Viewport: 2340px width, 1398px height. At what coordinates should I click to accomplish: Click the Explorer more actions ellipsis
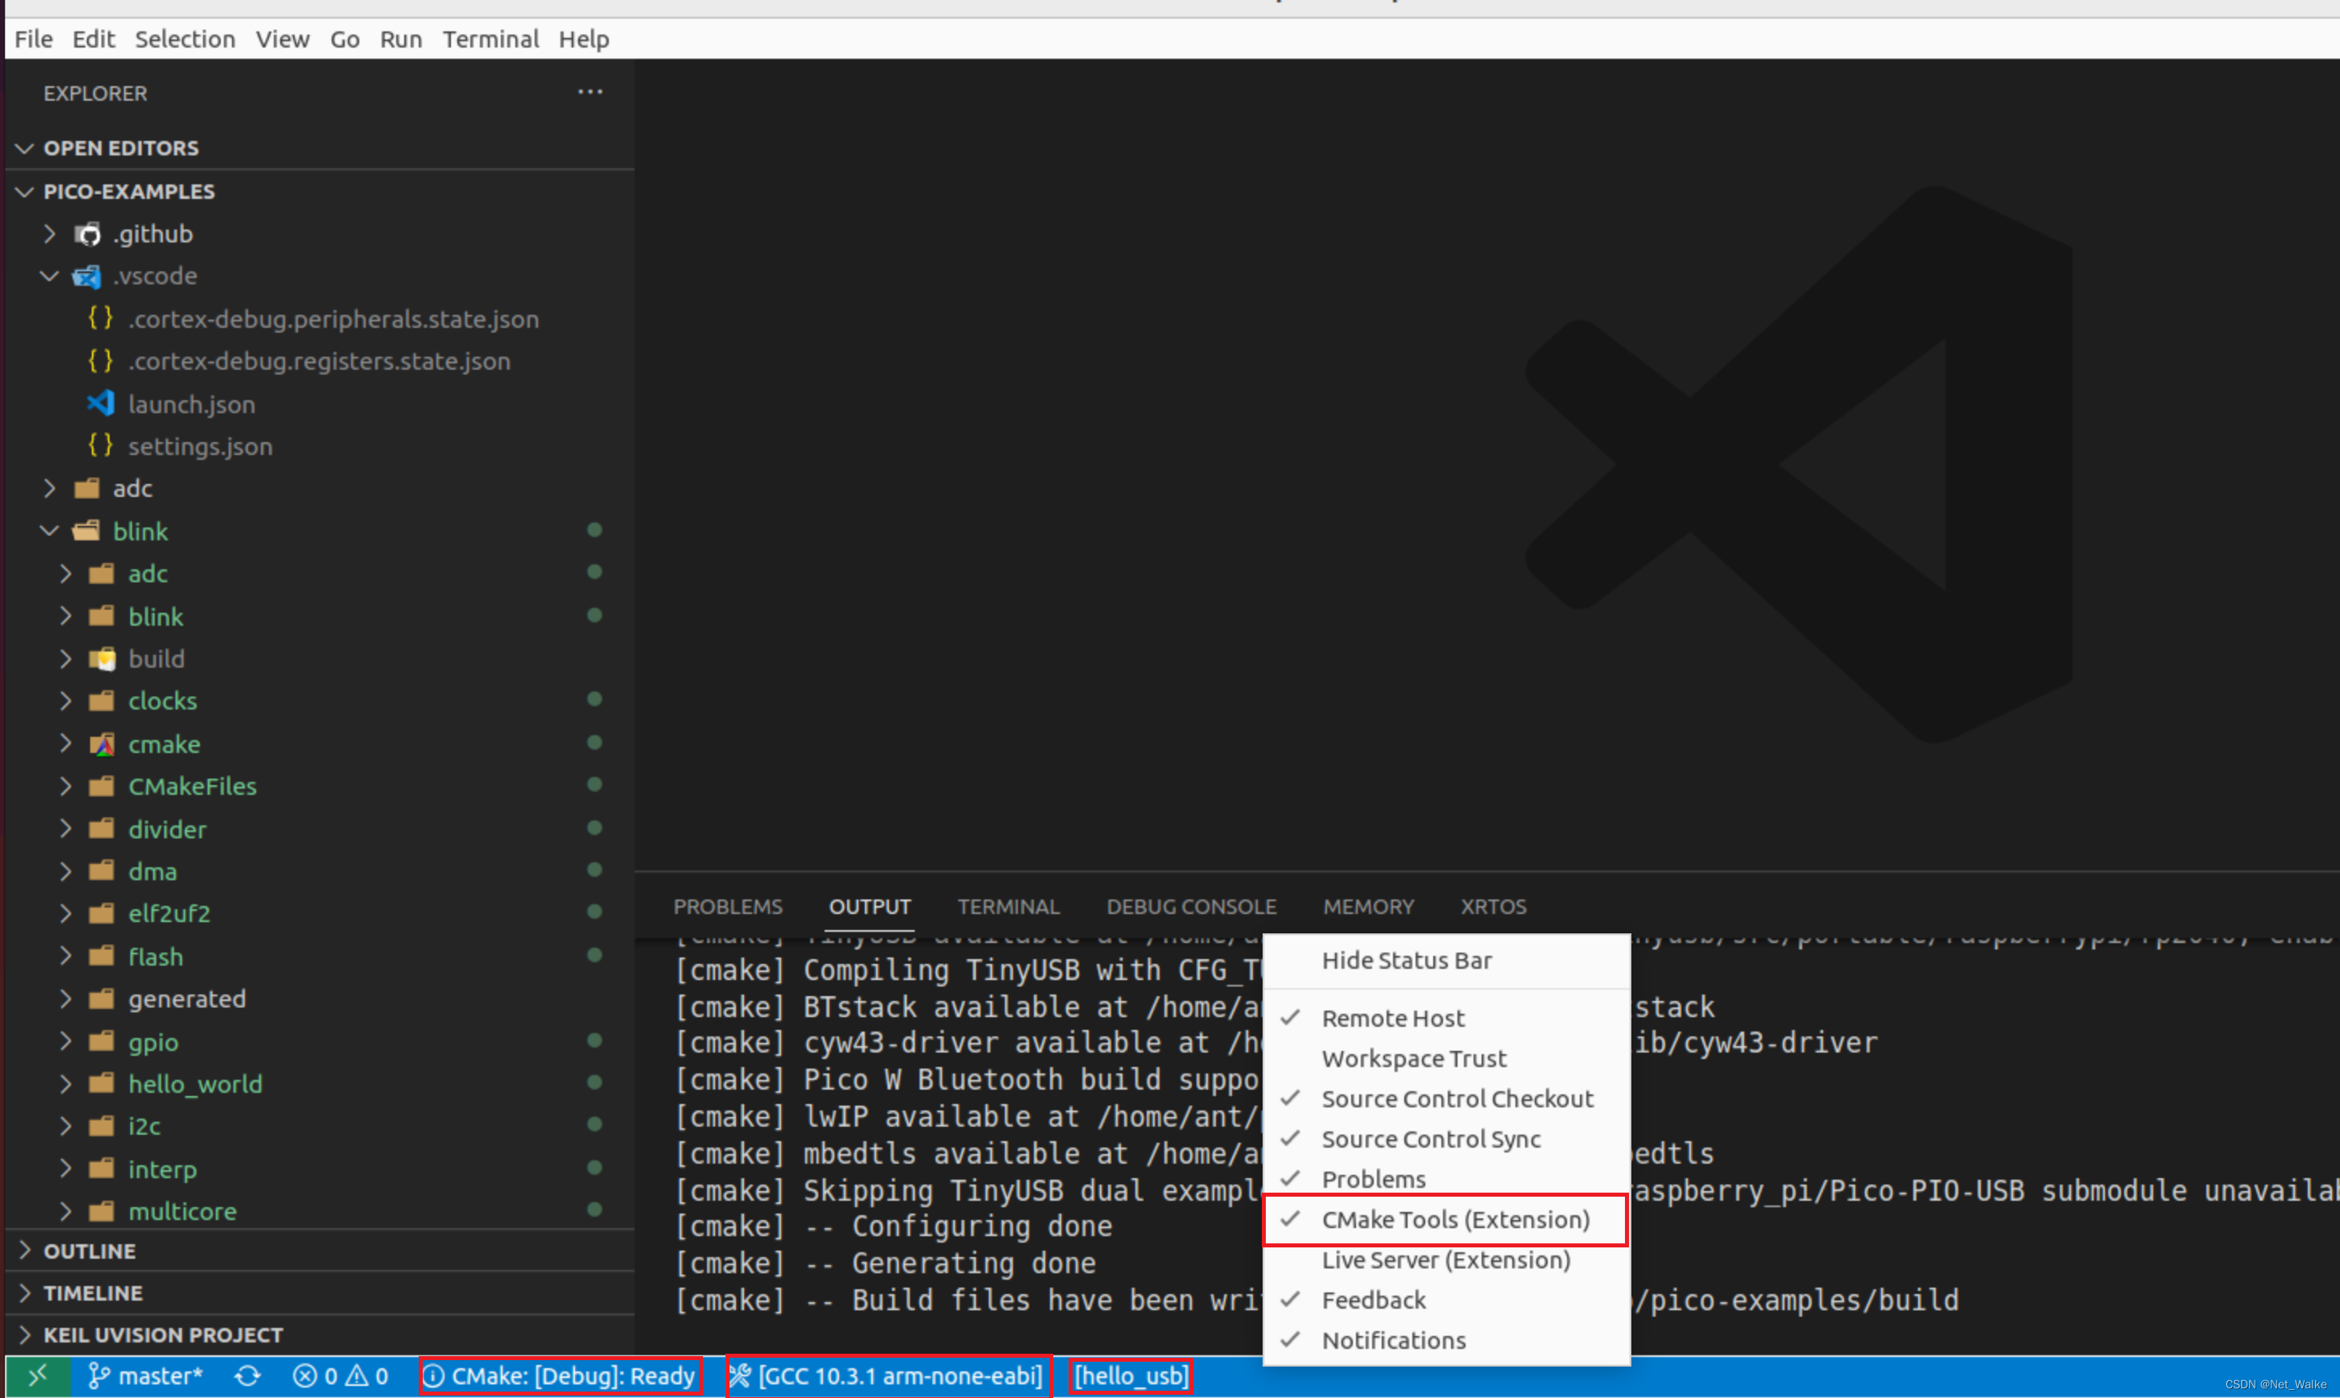[589, 93]
